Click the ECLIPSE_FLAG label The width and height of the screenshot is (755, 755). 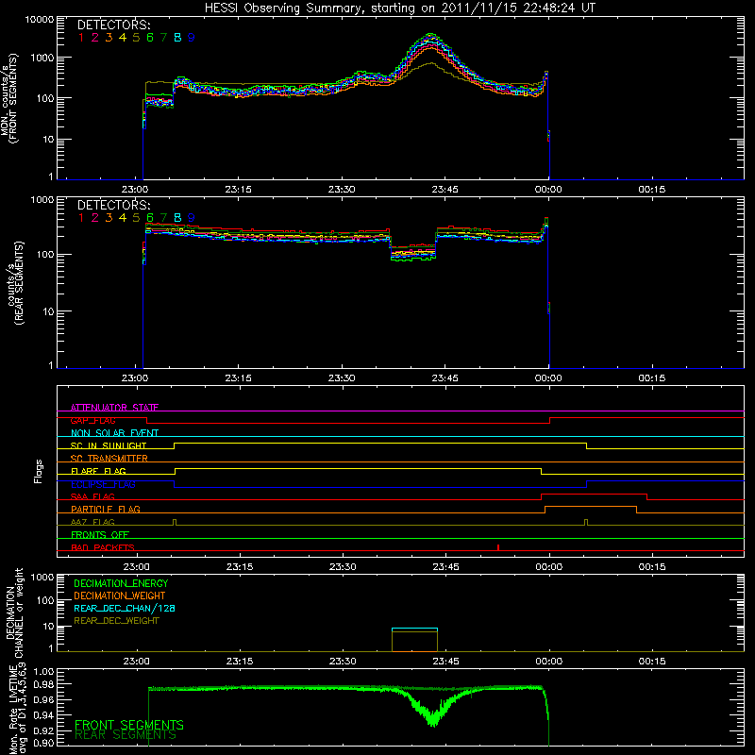(x=103, y=484)
